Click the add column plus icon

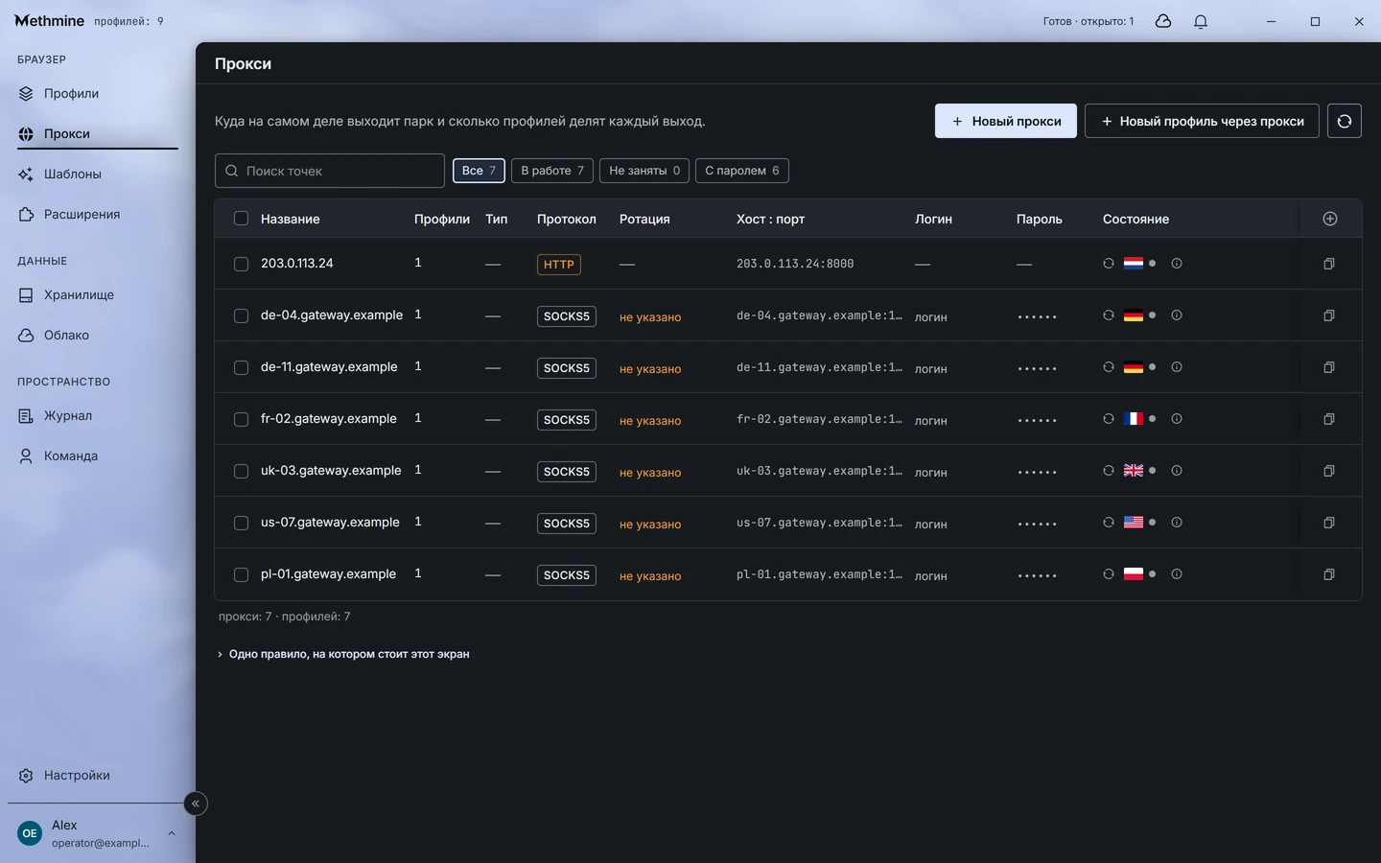[x=1330, y=219]
